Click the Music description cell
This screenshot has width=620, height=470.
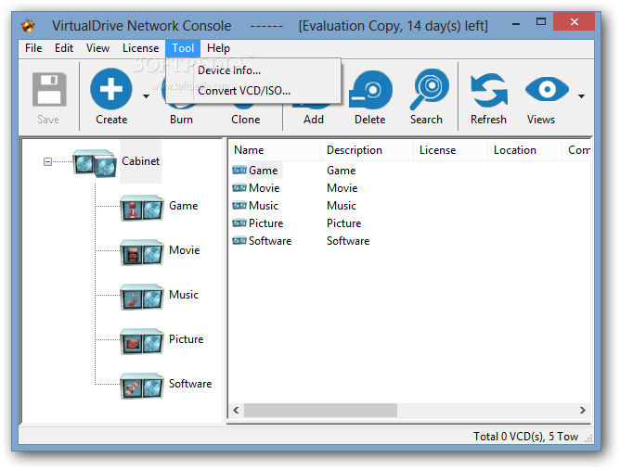click(342, 206)
